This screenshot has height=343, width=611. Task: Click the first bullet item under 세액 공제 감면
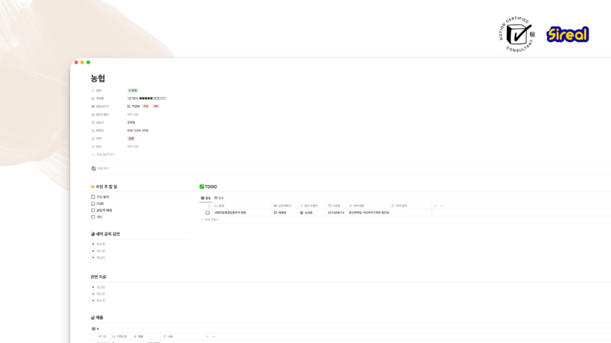[101, 244]
